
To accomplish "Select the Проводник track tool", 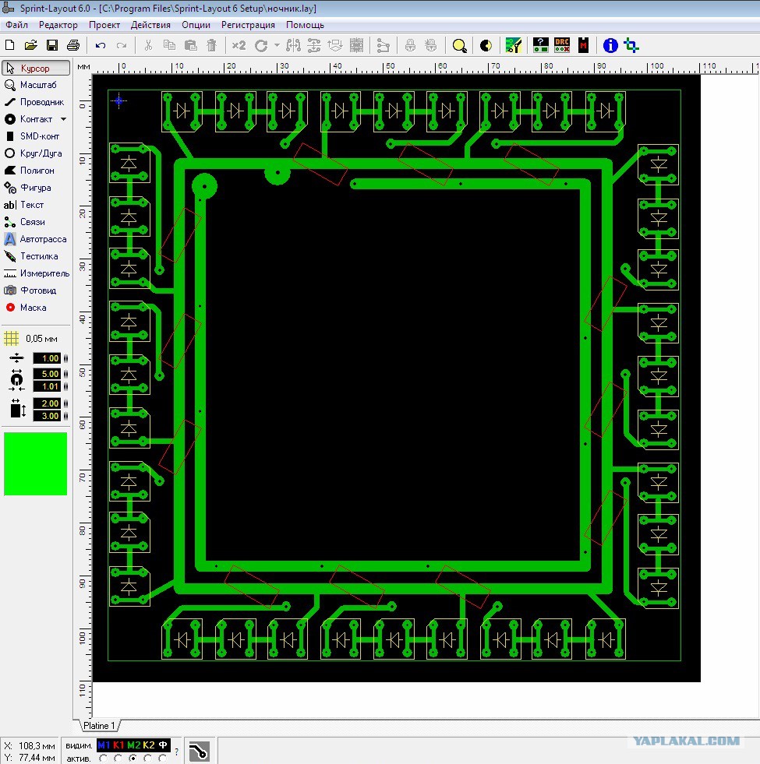I will point(35,102).
